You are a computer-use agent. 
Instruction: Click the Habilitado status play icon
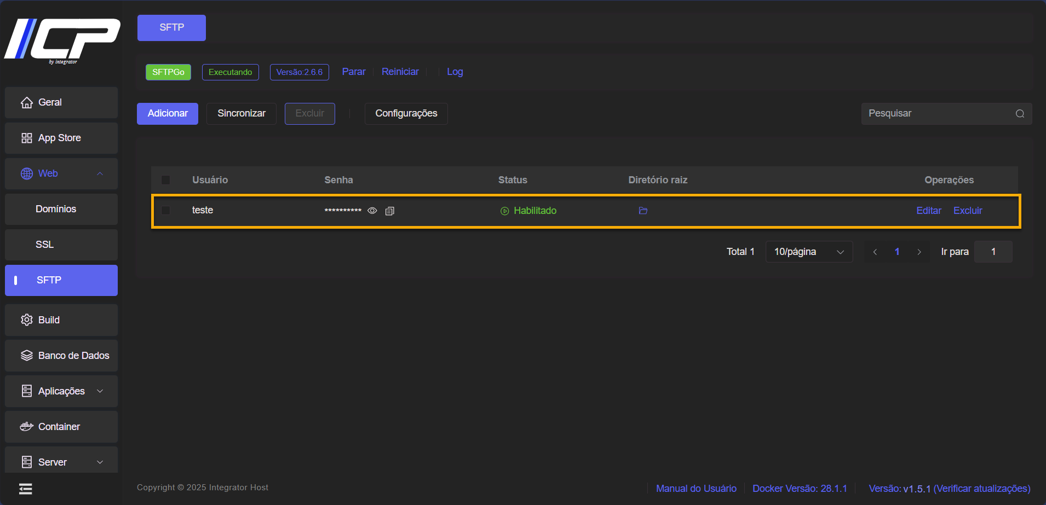(504, 211)
